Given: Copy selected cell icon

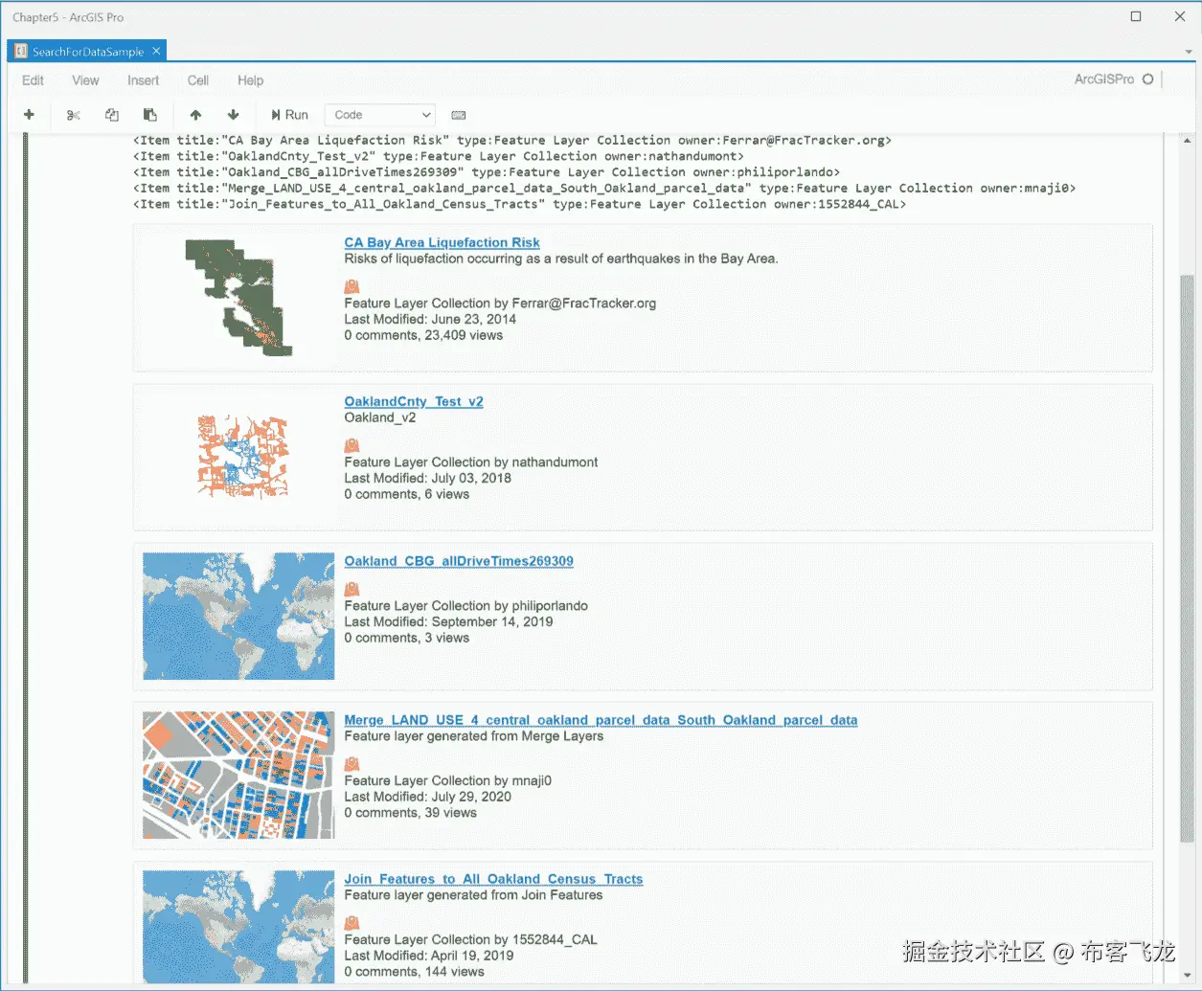Looking at the screenshot, I should click(x=112, y=115).
